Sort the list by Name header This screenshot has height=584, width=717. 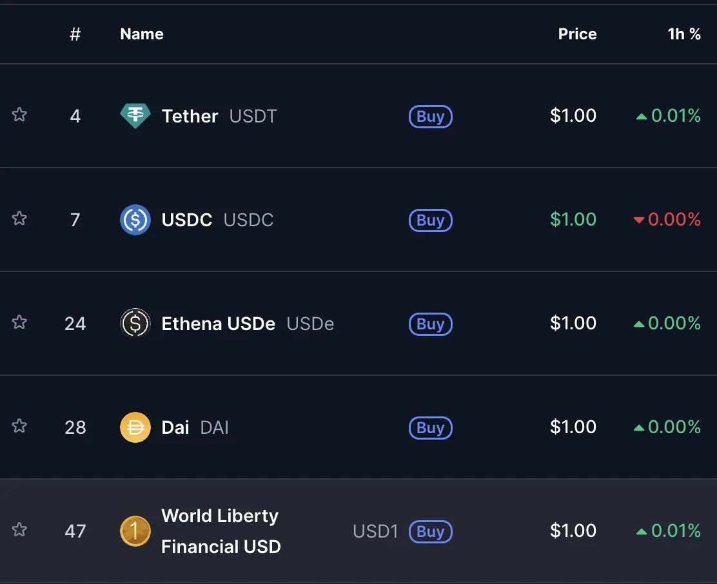click(142, 34)
